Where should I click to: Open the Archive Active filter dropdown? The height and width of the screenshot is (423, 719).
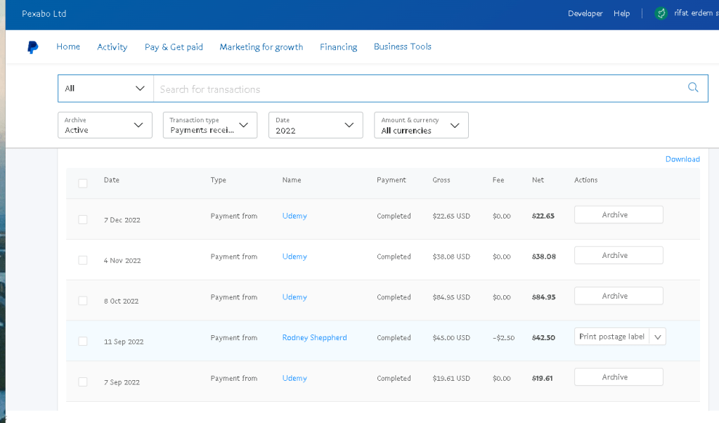pyautogui.click(x=105, y=125)
